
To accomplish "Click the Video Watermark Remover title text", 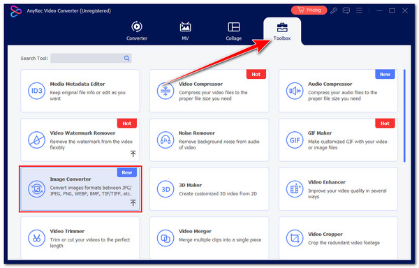I will point(82,133).
